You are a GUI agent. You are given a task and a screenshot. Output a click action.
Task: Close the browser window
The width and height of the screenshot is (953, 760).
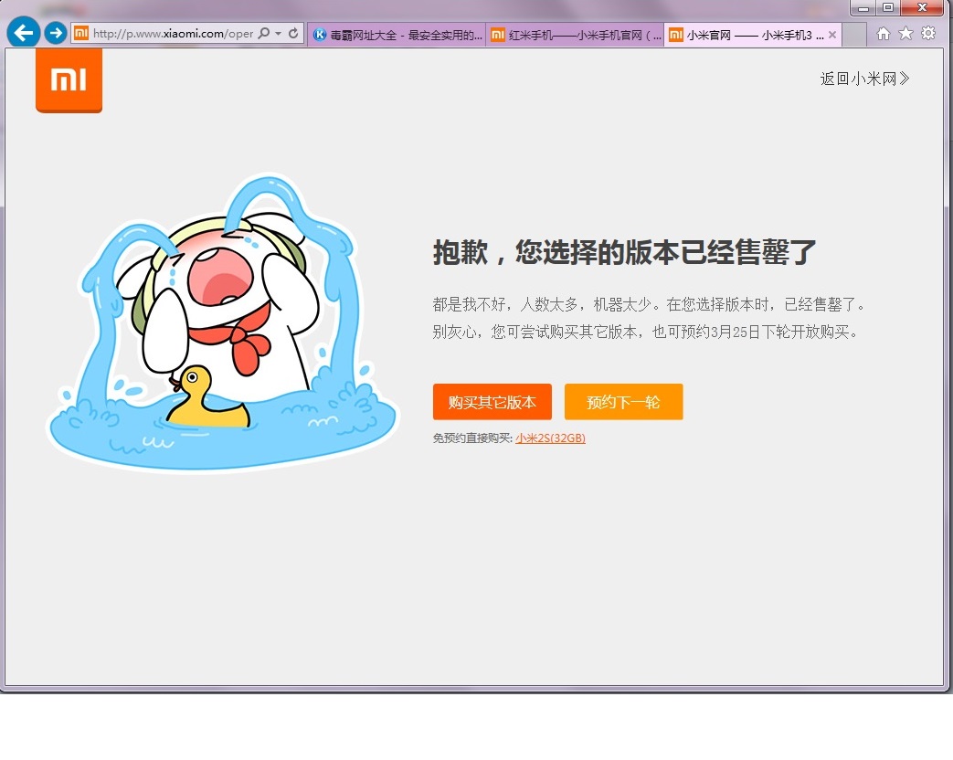tap(922, 7)
